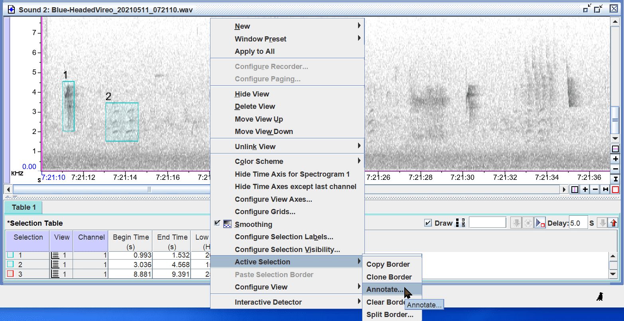Click the cyan square icon of selection 2

click(10, 264)
